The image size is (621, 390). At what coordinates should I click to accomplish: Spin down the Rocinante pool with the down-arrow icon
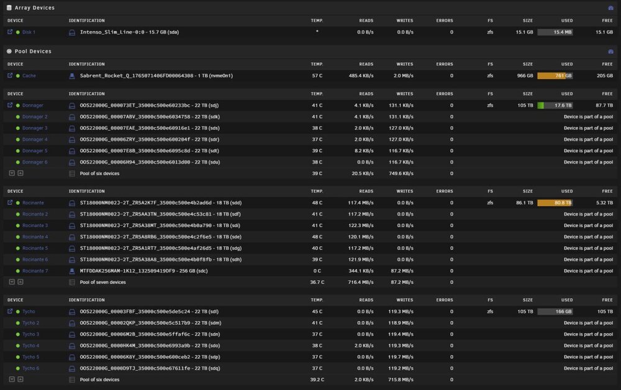(x=12, y=282)
